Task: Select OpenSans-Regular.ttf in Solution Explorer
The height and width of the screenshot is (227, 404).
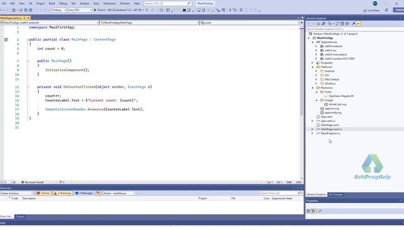Action: tap(341, 96)
